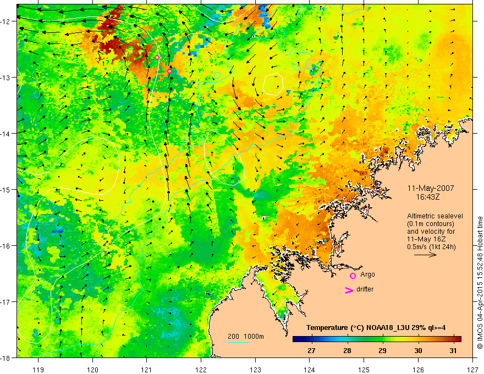Click the latitude axis label '-15'
Image resolution: width=484 pixels, height=374 pixels.
[6, 189]
